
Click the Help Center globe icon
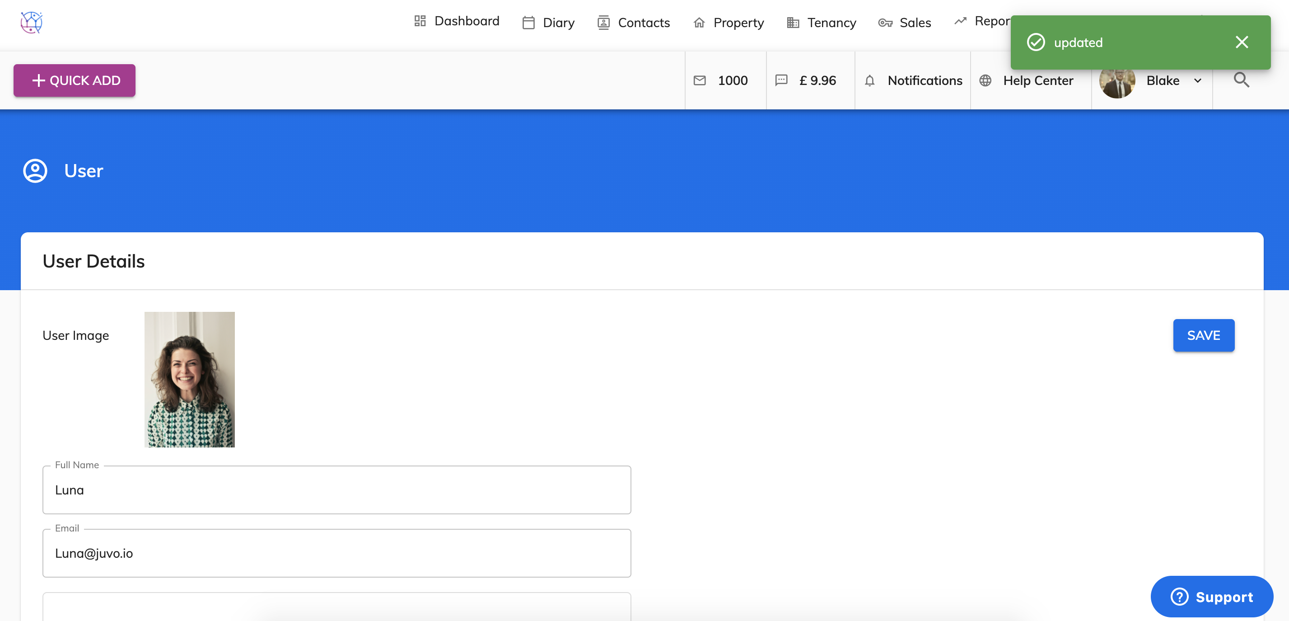[985, 80]
